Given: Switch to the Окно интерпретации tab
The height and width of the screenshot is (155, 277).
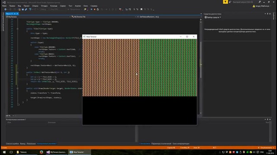Looking at the screenshot, I should [x=181, y=143].
